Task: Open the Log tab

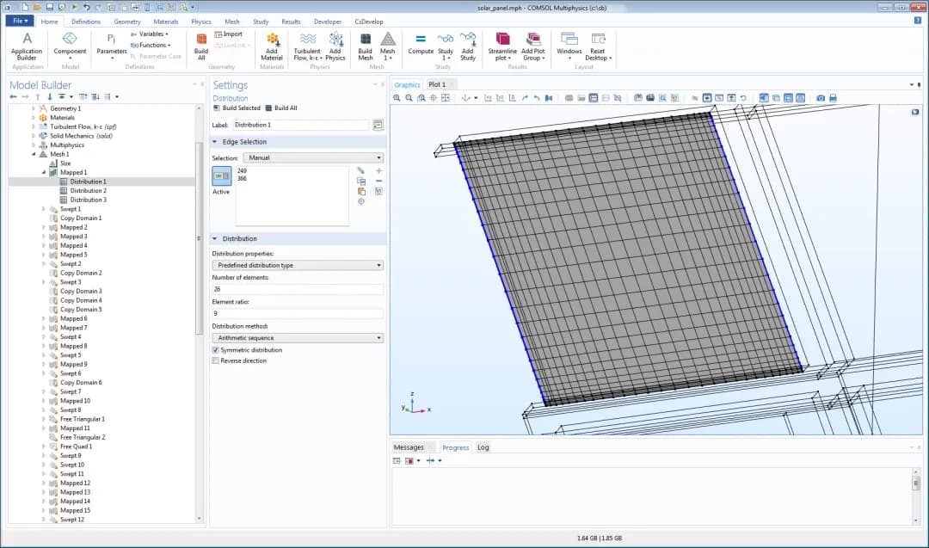Action: (483, 447)
